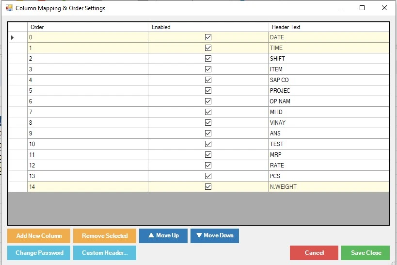Screen dimensions: 397x265
Task: Click Save Close to apply settings
Action: [365, 253]
